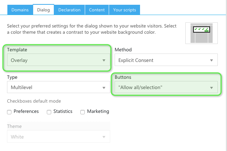Click the Type dropdown arrow
Screen dimensions: 227x151
104,88
